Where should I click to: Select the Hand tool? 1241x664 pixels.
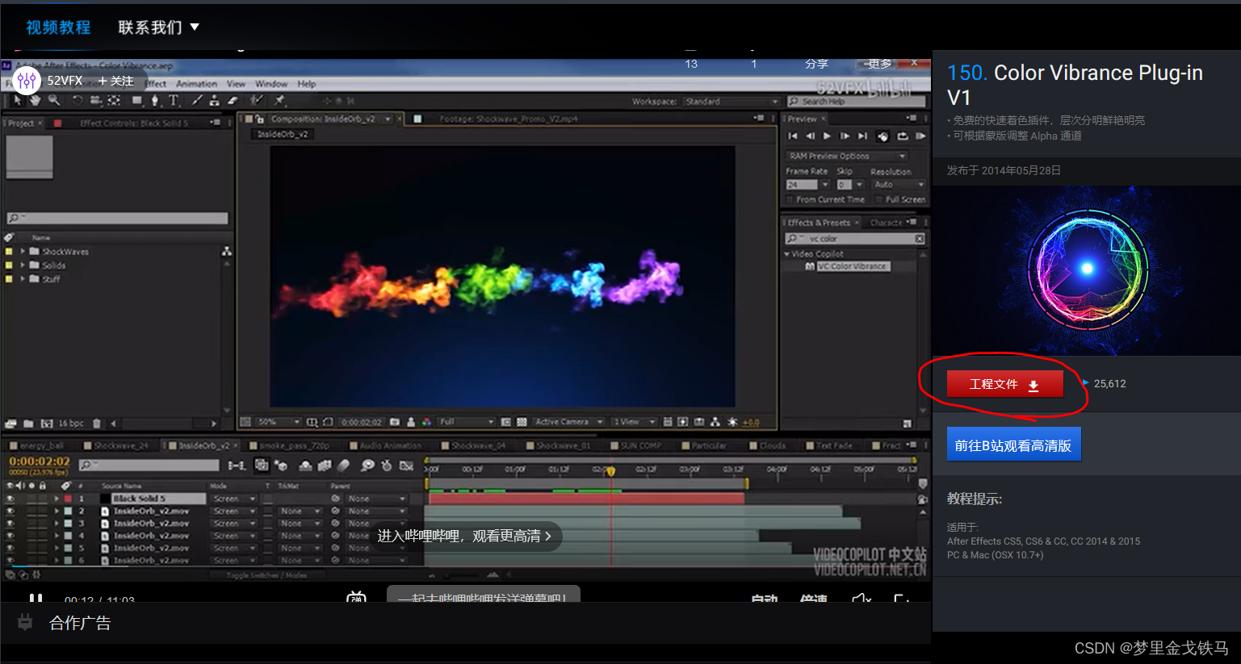click(36, 101)
